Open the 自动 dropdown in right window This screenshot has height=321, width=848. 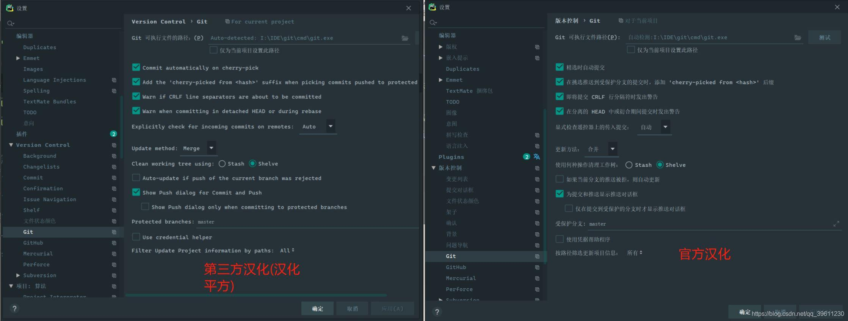[654, 127]
